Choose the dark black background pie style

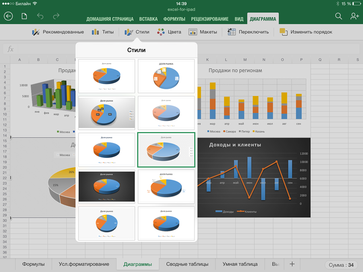coord(106,187)
